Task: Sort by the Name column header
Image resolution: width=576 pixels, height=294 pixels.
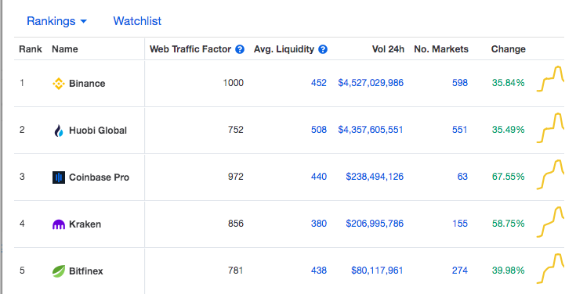Action: pos(64,49)
